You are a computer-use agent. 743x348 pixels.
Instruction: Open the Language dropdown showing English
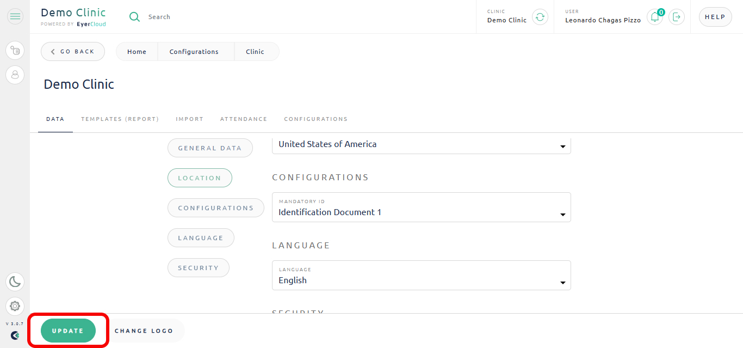pos(422,275)
